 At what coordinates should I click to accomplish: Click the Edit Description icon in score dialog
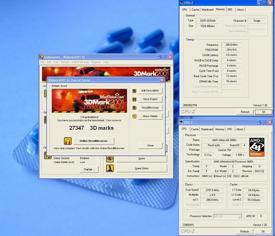click(x=134, y=91)
